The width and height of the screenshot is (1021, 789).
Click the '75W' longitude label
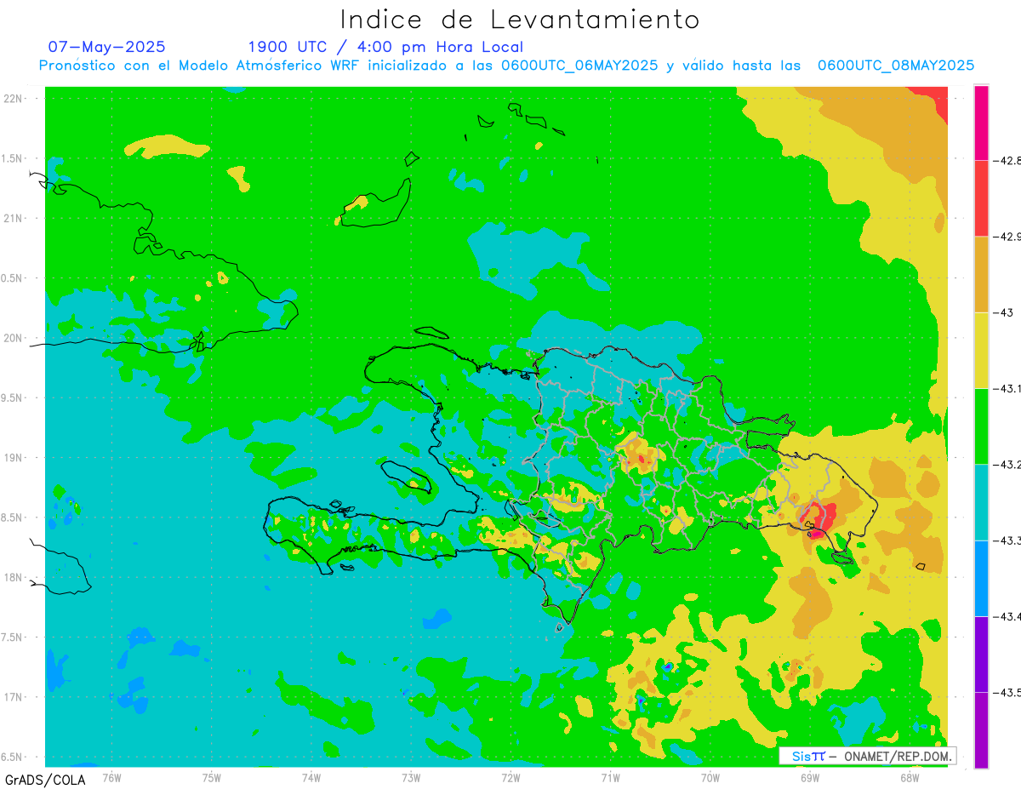(212, 776)
